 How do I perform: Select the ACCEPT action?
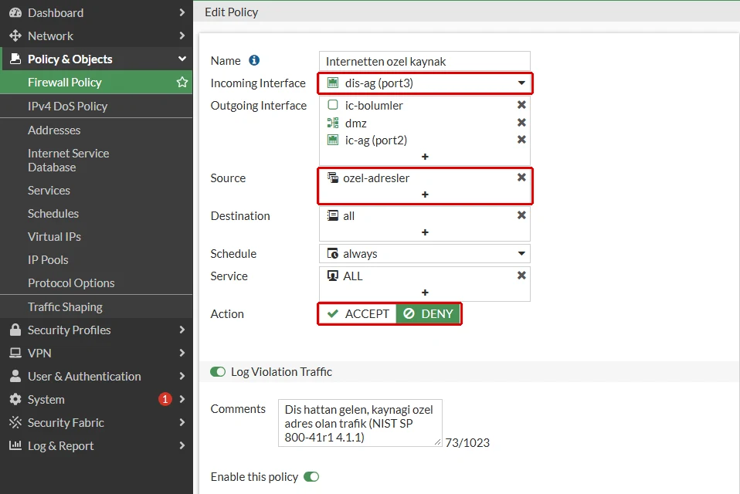(358, 314)
